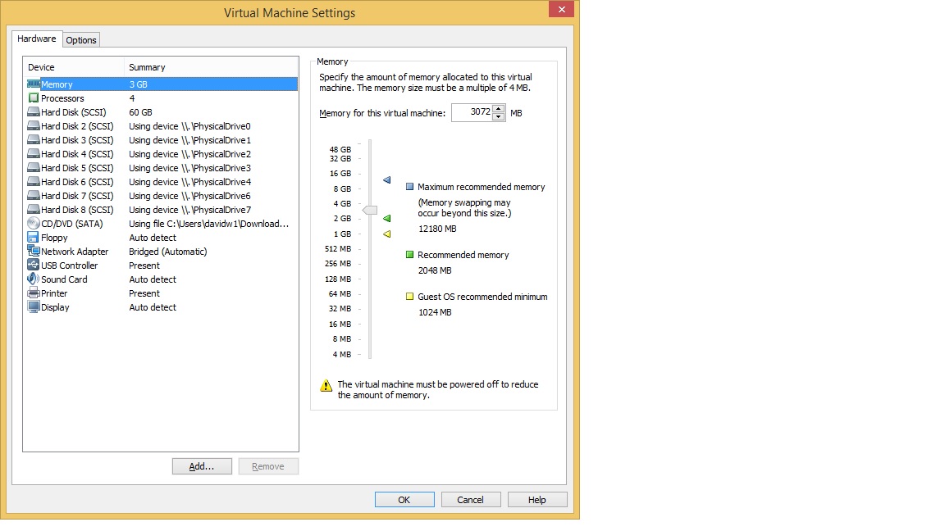Select the Network Adapter icon

point(34,252)
